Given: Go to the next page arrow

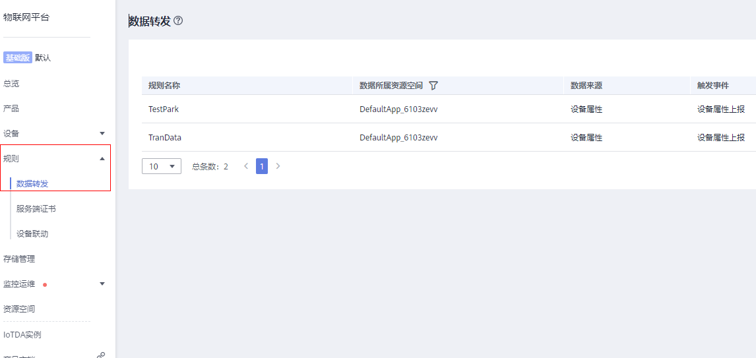Looking at the screenshot, I should [x=278, y=166].
